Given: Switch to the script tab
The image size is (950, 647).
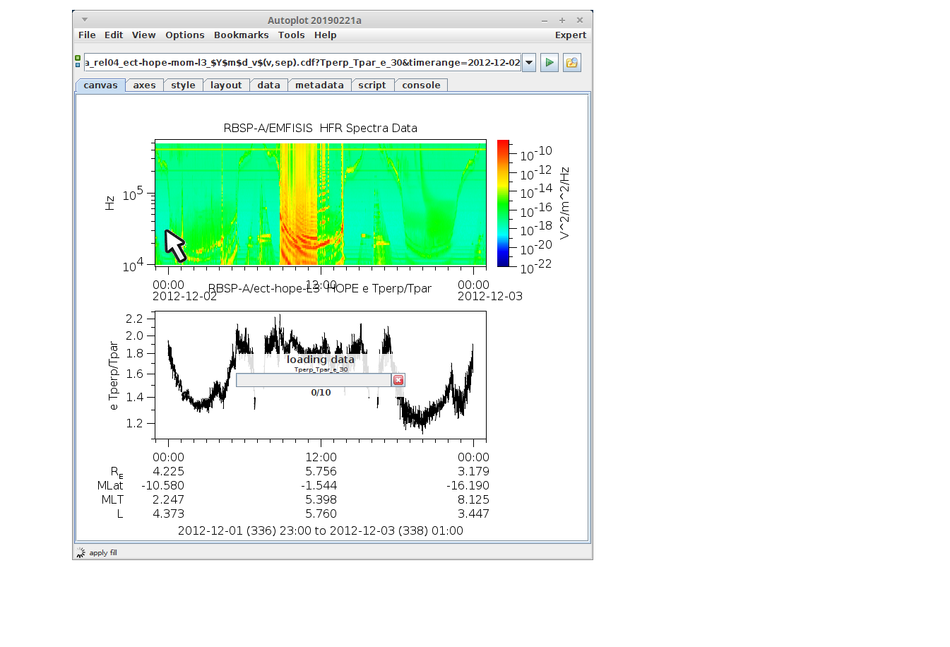Looking at the screenshot, I should [x=372, y=85].
